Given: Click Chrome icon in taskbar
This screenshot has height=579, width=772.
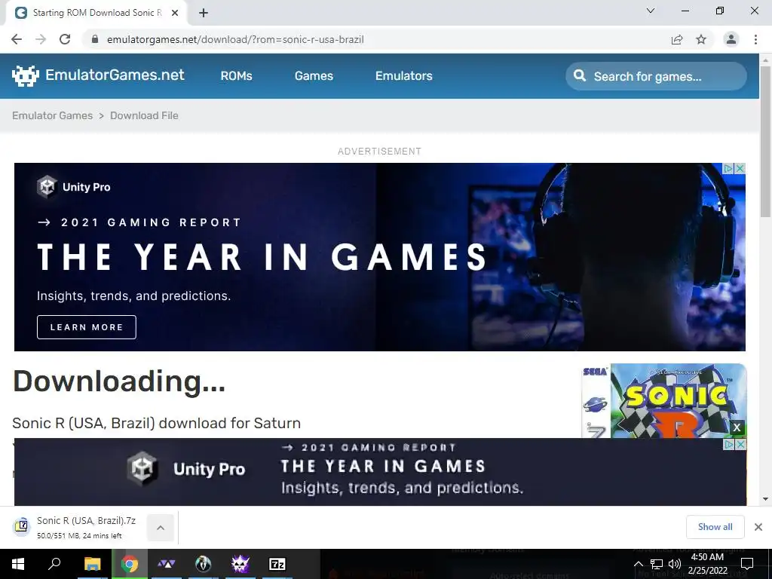Looking at the screenshot, I should tap(130, 564).
